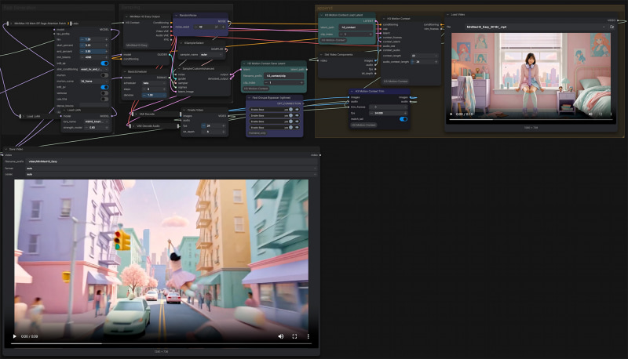Collapse the HG Motion Context Trim node
The height and width of the screenshot is (359, 628).
click(352, 91)
